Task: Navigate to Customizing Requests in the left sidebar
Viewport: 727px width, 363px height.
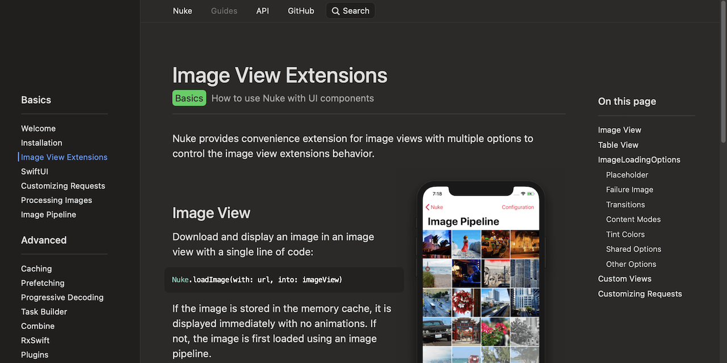Action: [x=63, y=186]
